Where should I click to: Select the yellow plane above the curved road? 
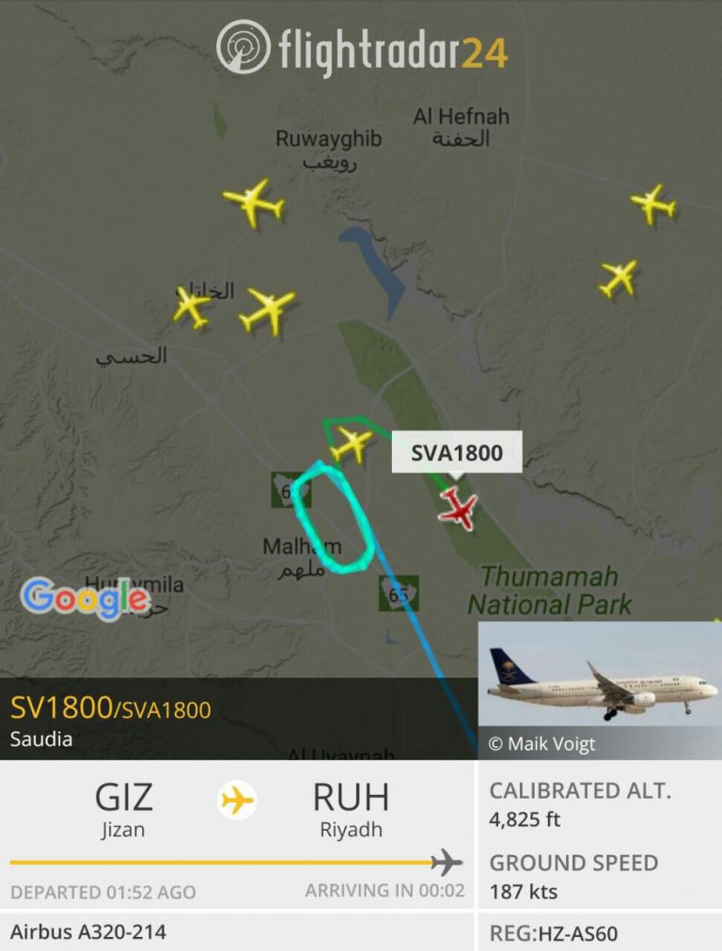click(x=267, y=311)
